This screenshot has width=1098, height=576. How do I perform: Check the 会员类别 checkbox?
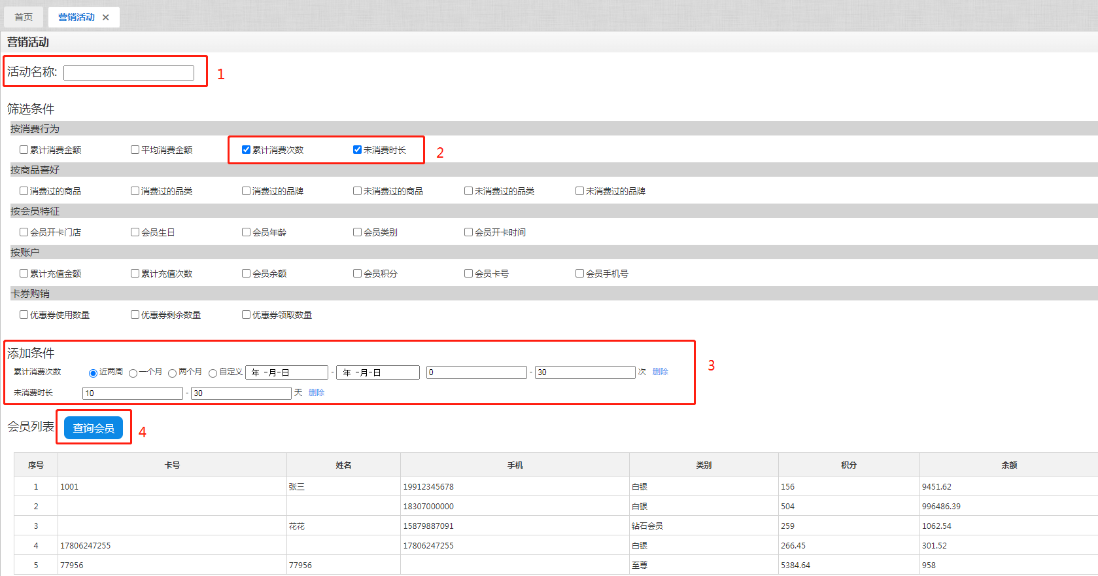358,232
